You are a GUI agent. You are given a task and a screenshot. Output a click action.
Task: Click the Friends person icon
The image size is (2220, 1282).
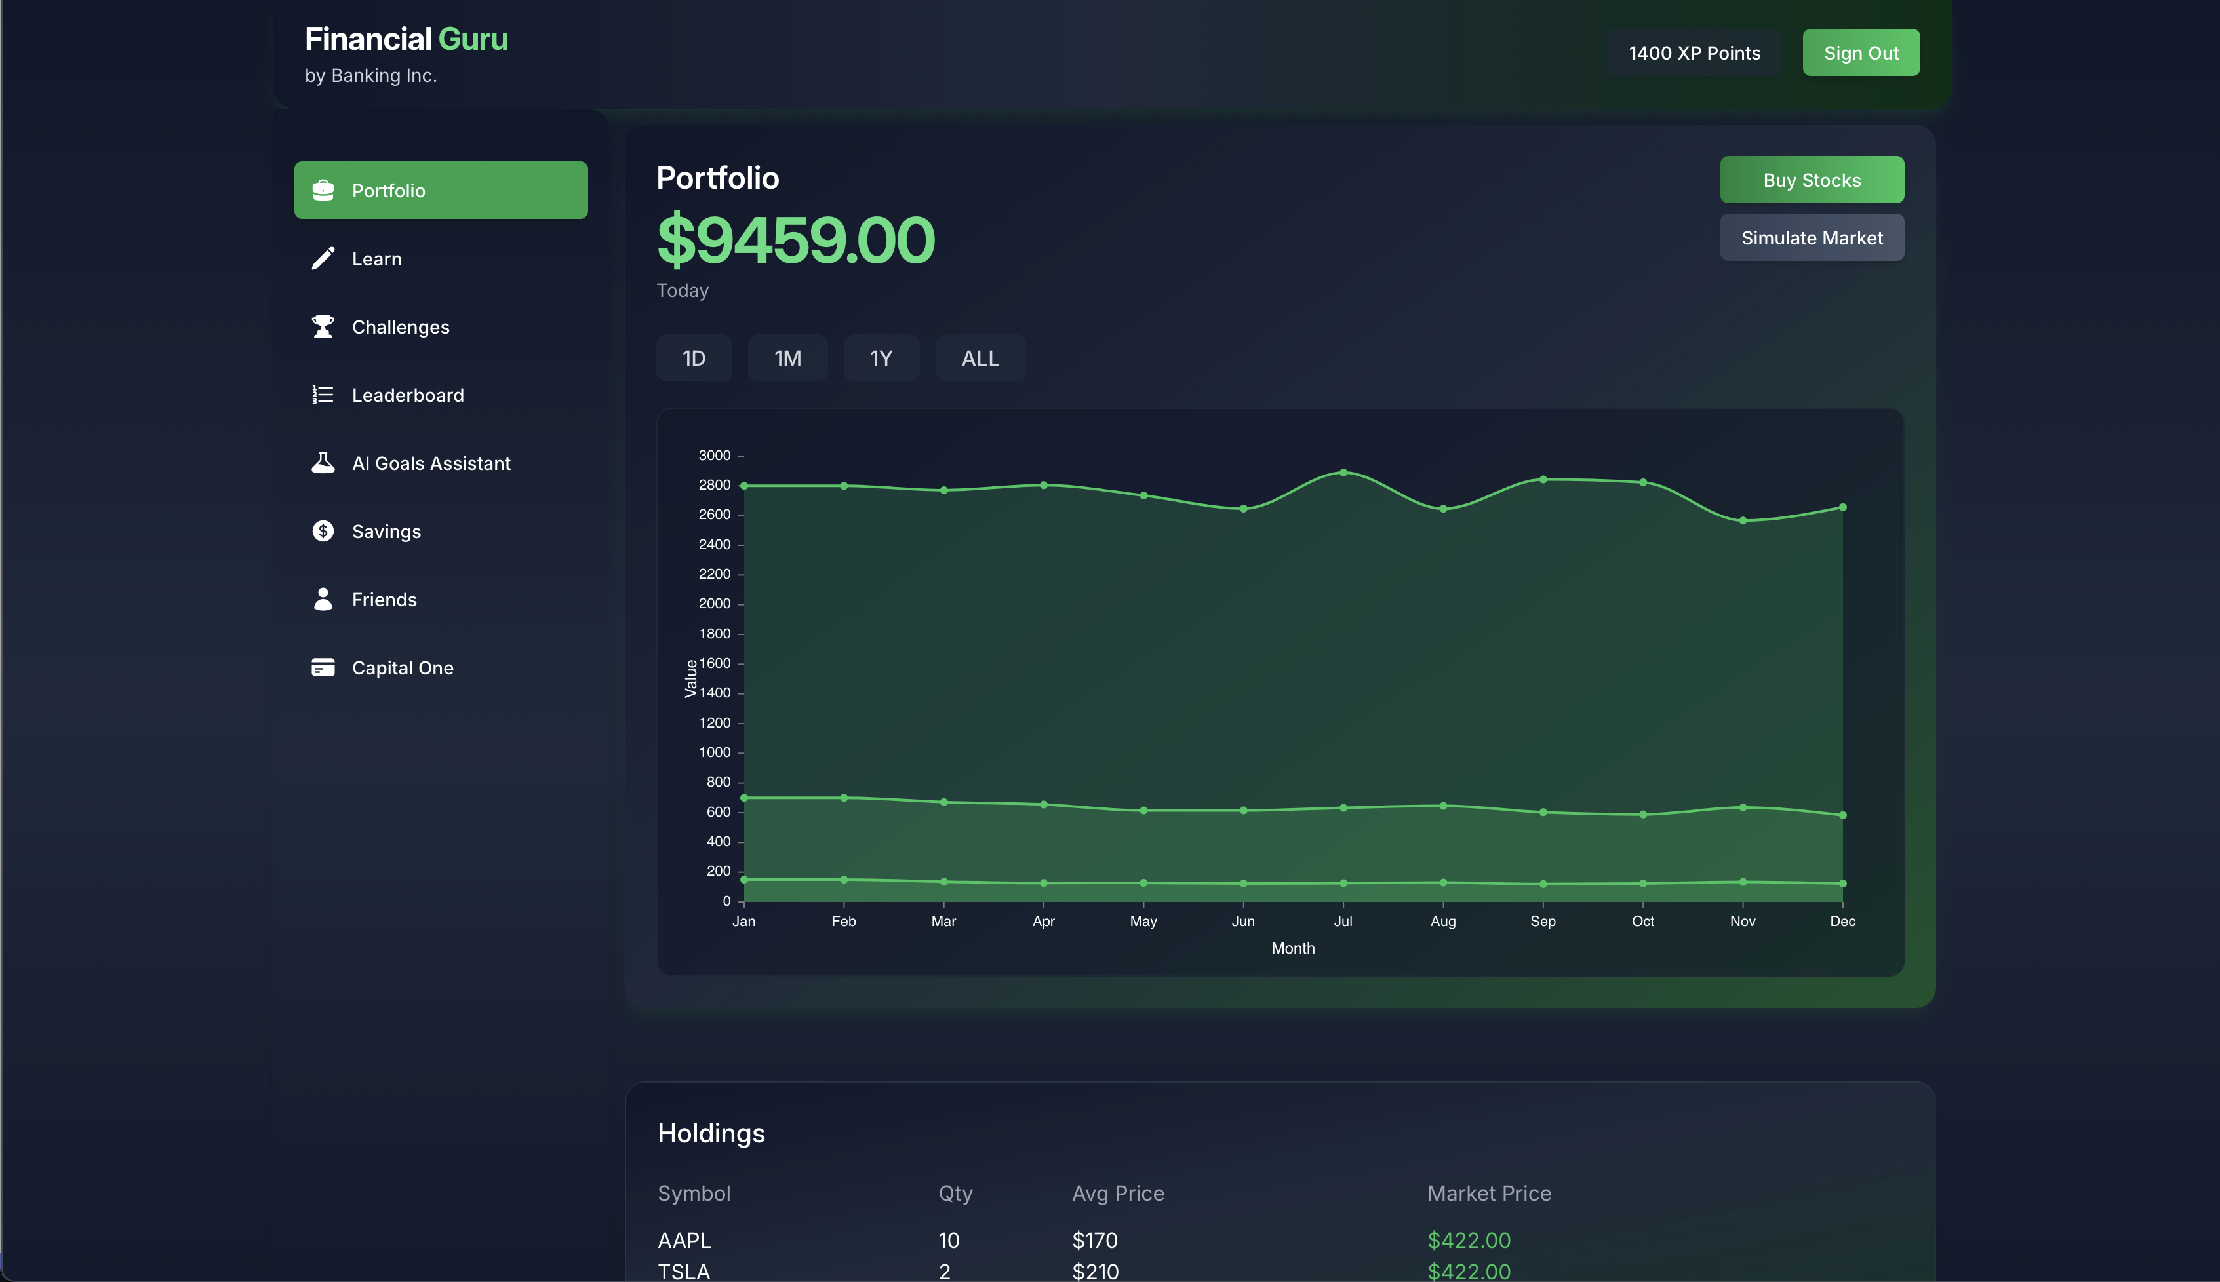323,599
